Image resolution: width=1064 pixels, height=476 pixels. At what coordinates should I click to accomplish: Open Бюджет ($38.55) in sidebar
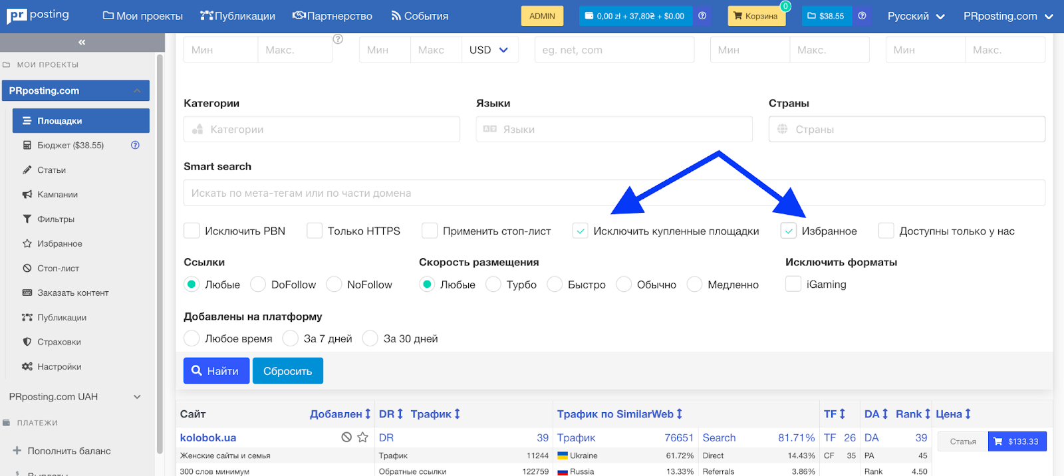click(x=70, y=145)
